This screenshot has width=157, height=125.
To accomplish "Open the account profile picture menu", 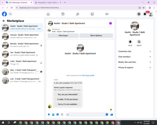I will [151, 14].
